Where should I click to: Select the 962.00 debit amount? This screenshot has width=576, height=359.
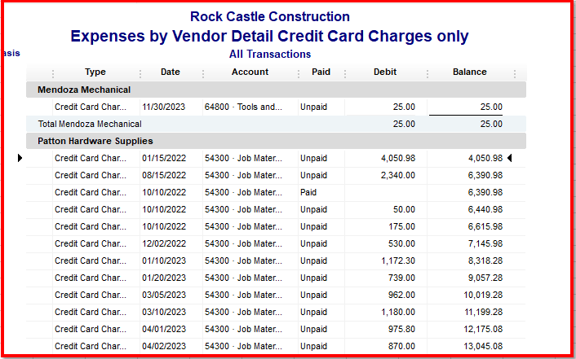pyautogui.click(x=402, y=296)
